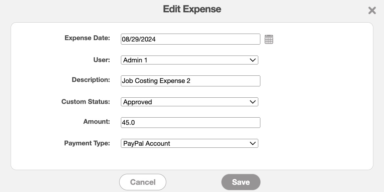
Task: Open the User dropdown showing Admin 1
Action: (x=189, y=60)
